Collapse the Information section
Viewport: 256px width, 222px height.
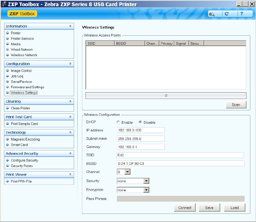point(70,26)
